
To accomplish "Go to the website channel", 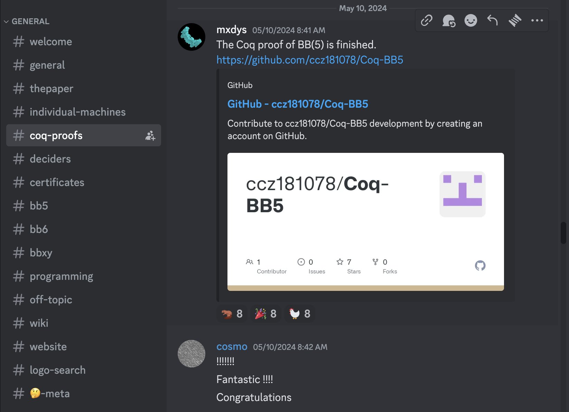I will pos(84,347).
